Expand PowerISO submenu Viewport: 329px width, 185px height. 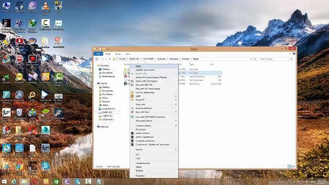coord(154,100)
